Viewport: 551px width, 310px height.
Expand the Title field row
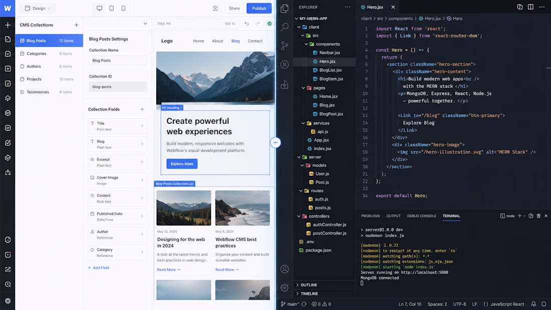tap(117, 126)
